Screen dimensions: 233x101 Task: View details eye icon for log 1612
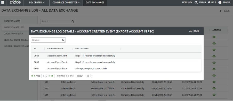click(214, 88)
